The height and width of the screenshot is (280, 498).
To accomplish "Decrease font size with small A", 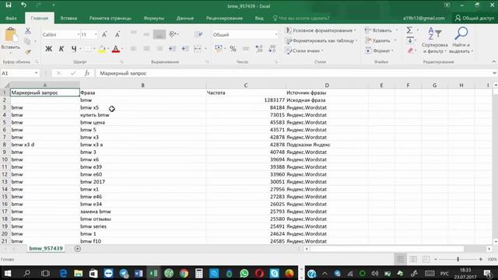I will (x=117, y=34).
